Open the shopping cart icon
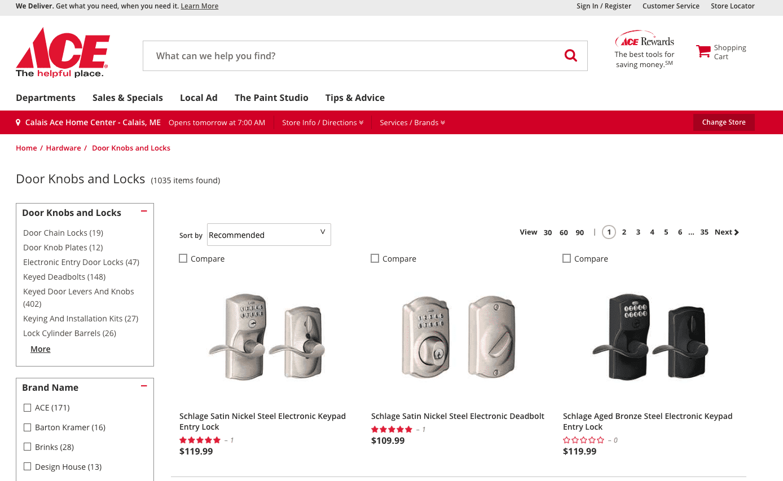Screen dimensions: 783x481 coord(703,51)
